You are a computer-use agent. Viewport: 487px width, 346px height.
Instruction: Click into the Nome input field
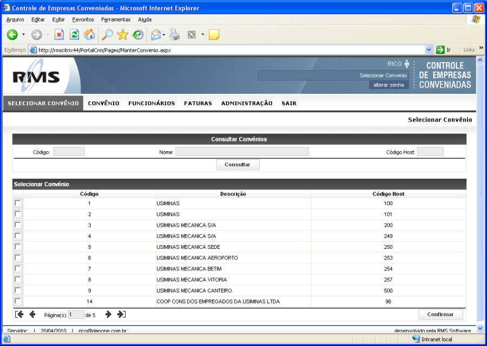[242, 152]
